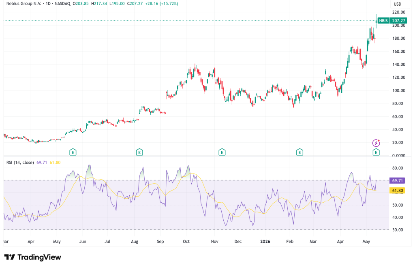
Task: Click the Feb label on time axis
Action: 290,242
